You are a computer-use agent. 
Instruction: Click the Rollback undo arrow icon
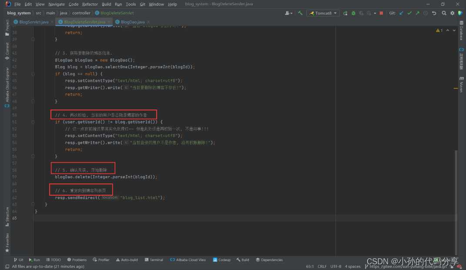point(434,13)
